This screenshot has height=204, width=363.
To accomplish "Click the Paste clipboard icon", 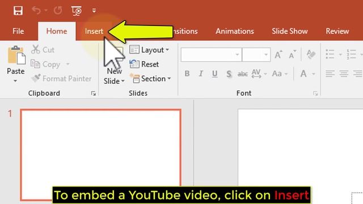I will [16, 55].
